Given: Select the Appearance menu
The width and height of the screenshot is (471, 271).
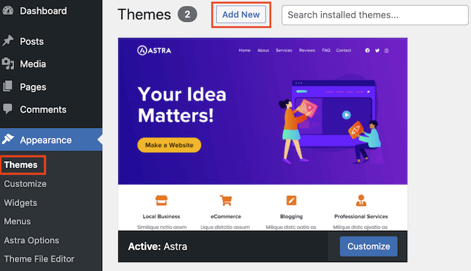Looking at the screenshot, I should tap(51, 139).
